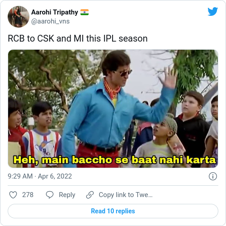Screen dimensions: 226x226
Task: Open Aarohi Tripathy's profile picture
Action: (19, 17)
